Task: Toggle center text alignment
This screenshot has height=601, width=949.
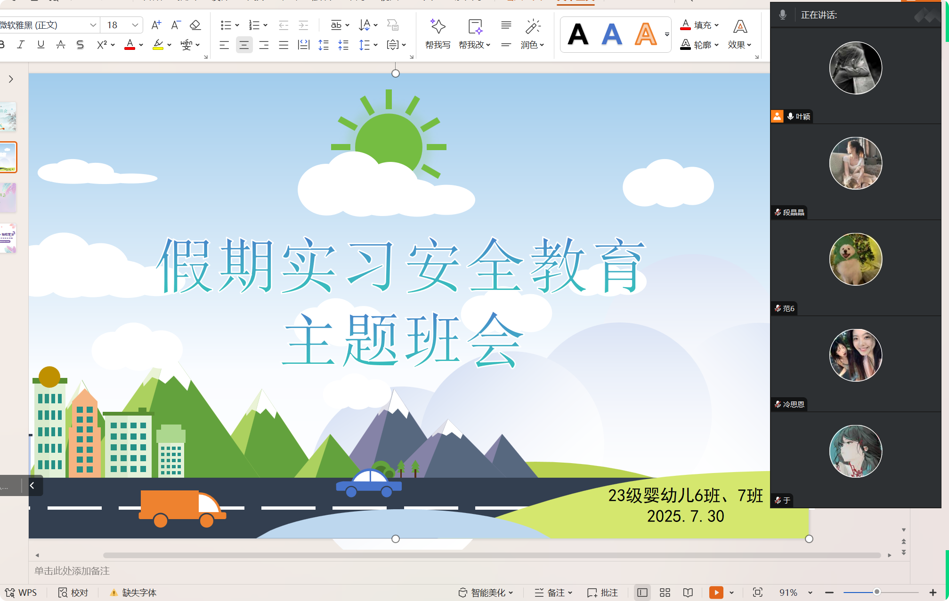Action: tap(244, 45)
